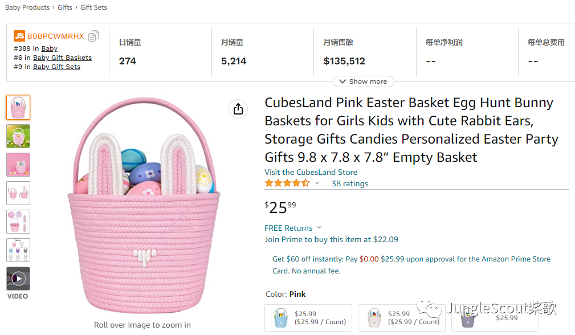Open the Gifts breadcrumb link
575x335 pixels.
click(x=65, y=7)
